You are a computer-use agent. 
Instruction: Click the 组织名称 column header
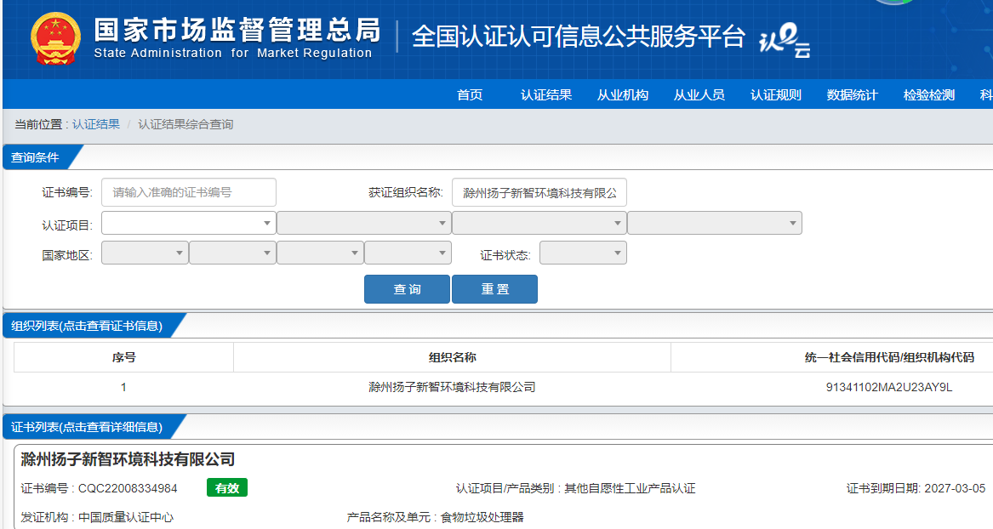pos(452,357)
